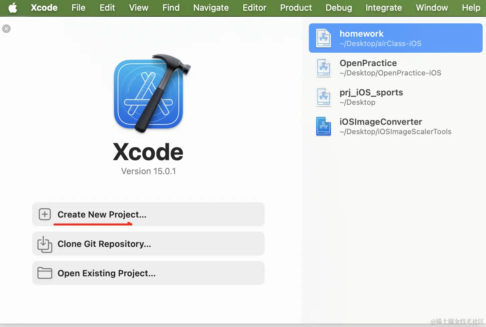This screenshot has width=486, height=327.
Task: Click the Version 15.0.1 label
Action: click(x=148, y=171)
